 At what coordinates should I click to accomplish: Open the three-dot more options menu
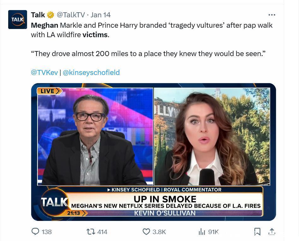(x=272, y=15)
